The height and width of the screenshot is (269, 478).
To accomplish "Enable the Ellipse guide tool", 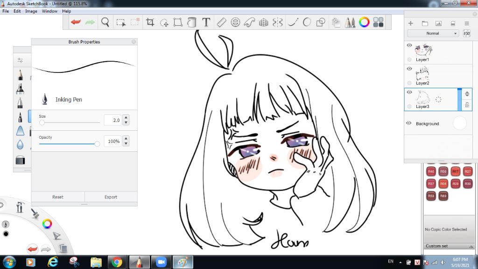I will click(x=235, y=22).
